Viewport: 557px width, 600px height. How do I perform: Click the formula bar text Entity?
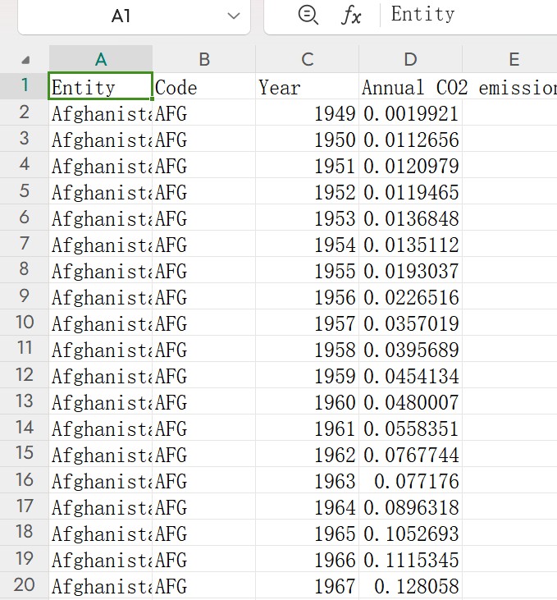pyautogui.click(x=422, y=15)
